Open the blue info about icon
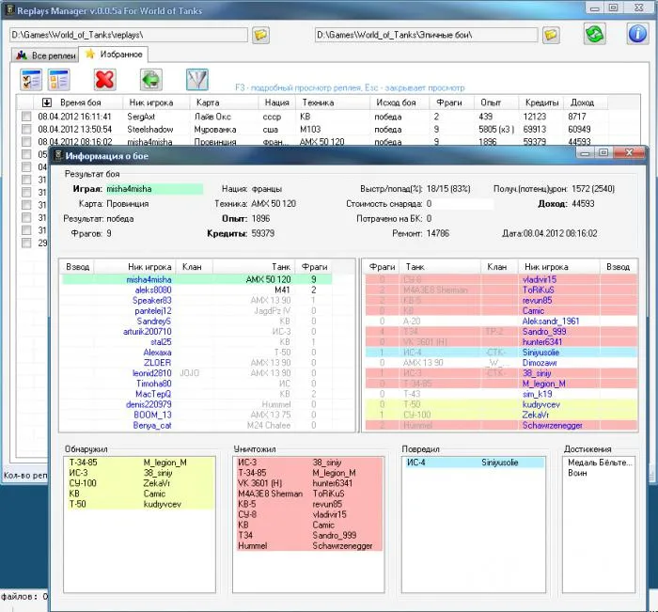The width and height of the screenshot is (658, 612). click(x=636, y=35)
